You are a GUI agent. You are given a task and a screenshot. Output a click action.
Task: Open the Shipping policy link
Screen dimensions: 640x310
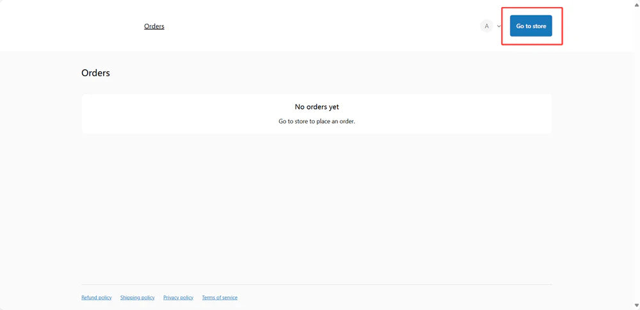pos(138,297)
